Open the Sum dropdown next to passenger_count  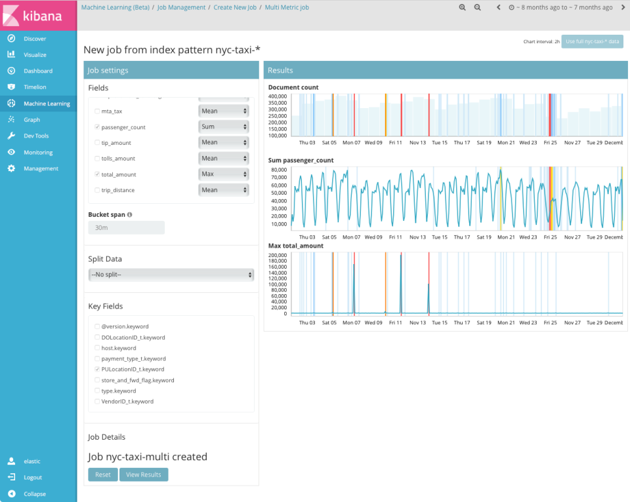point(223,126)
